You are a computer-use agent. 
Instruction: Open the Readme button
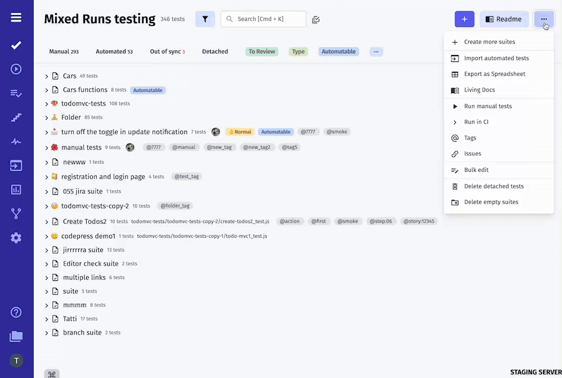click(x=504, y=19)
